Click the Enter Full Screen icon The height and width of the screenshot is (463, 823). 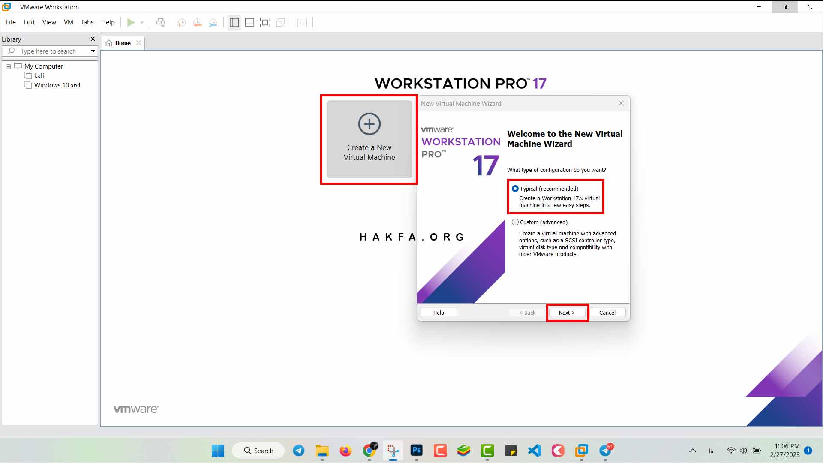coord(265,22)
